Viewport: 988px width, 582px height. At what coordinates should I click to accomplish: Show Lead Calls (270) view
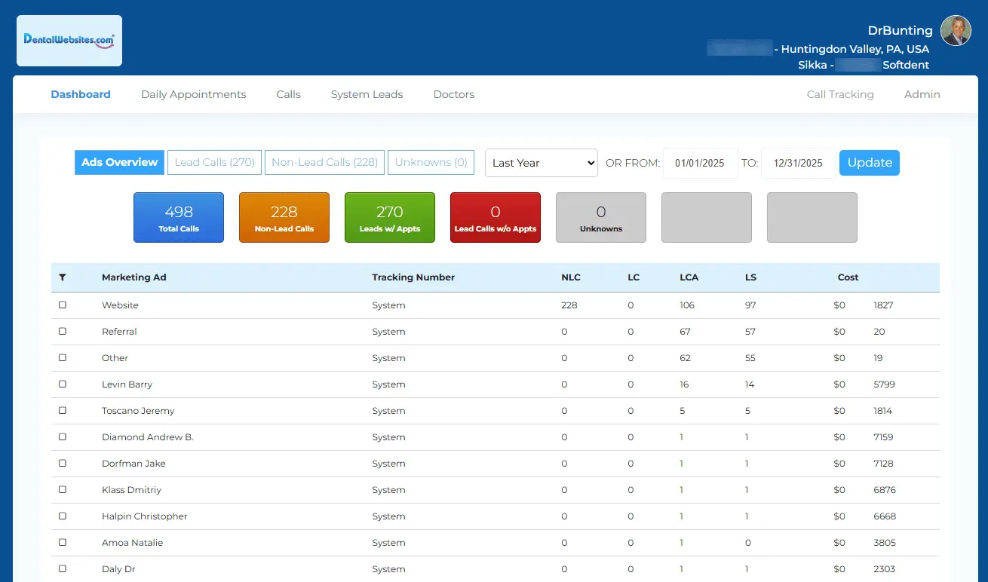215,162
